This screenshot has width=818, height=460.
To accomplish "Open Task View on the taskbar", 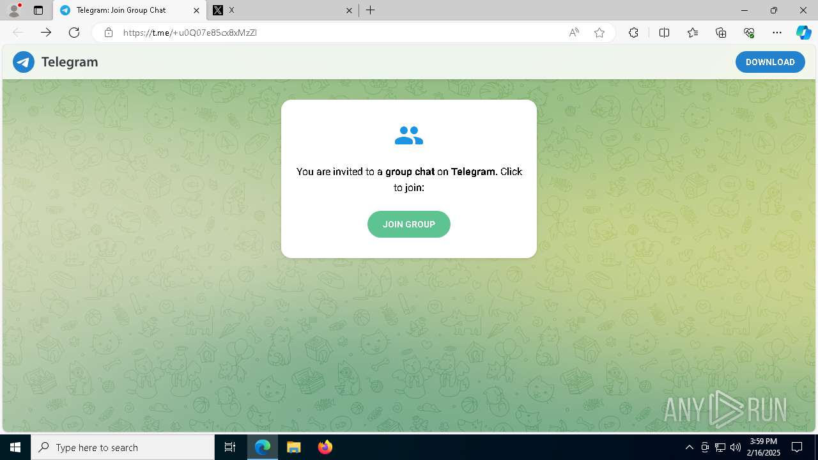I will click(230, 447).
